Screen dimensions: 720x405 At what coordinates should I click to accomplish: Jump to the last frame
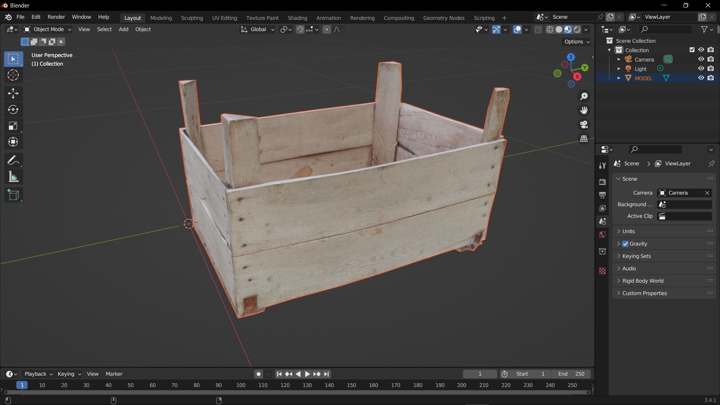(326, 374)
